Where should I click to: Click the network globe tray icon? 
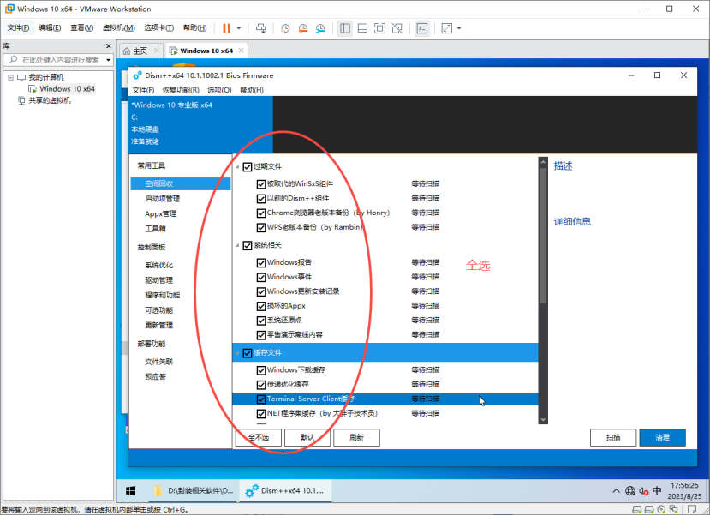629,490
